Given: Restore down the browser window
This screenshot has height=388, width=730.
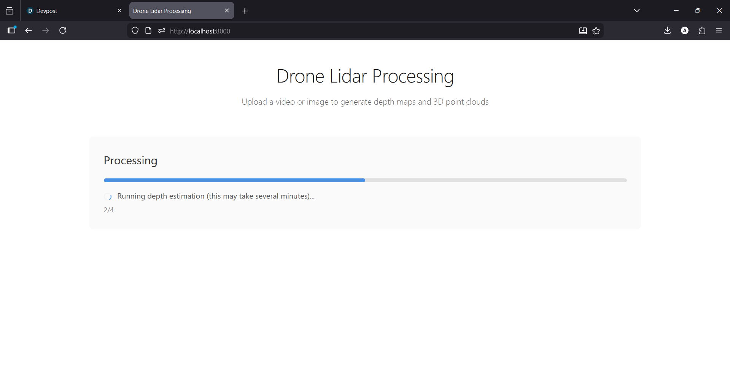Looking at the screenshot, I should 698,11.
